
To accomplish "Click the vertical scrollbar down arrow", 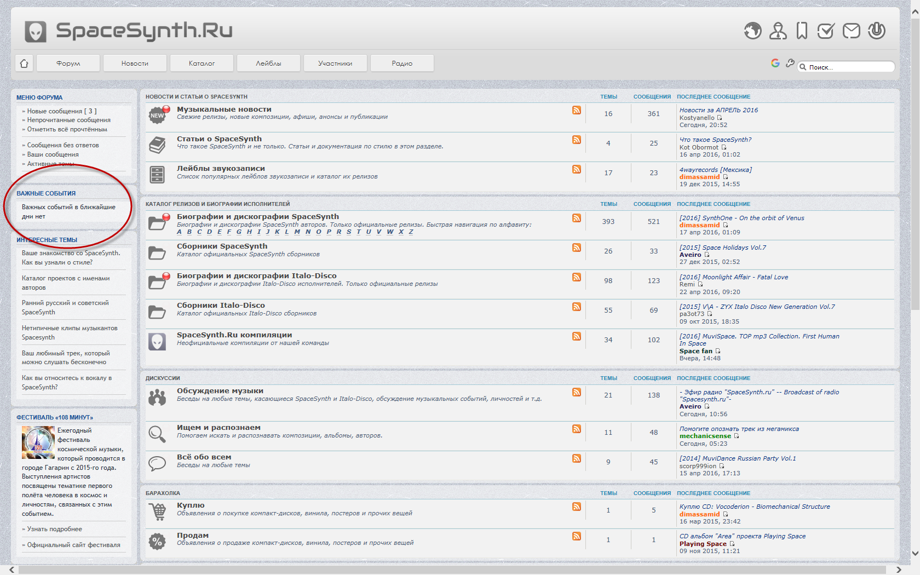I will point(915,553).
